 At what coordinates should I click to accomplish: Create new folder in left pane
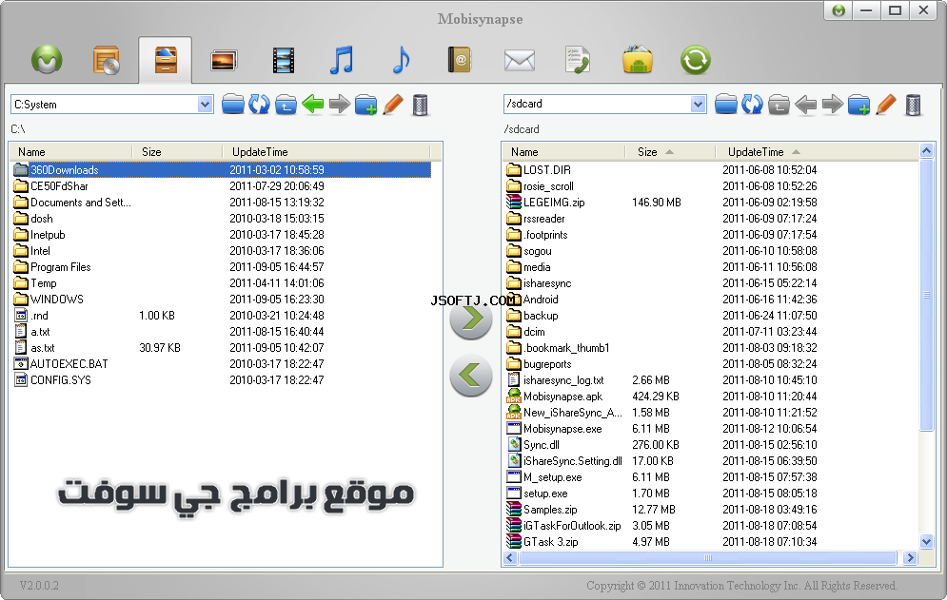point(366,105)
